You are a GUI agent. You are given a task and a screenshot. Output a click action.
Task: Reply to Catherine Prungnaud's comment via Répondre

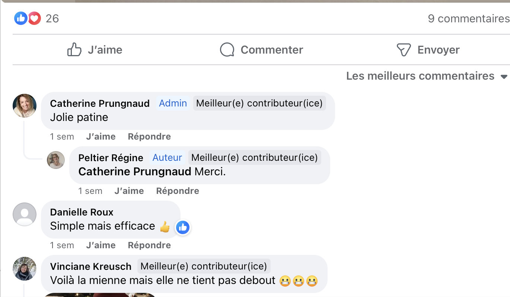point(149,137)
